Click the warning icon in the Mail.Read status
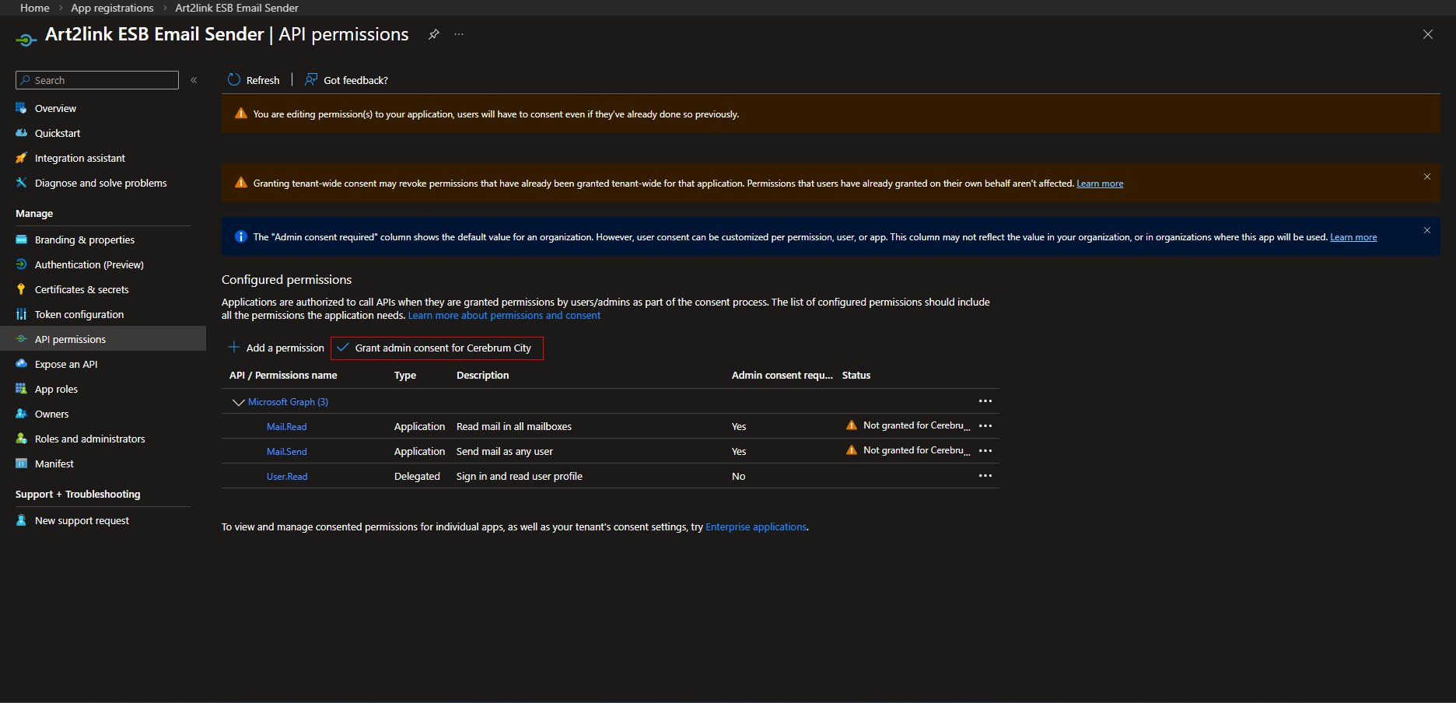1456x703 pixels. [x=852, y=425]
